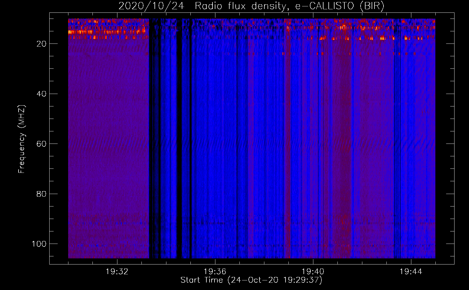
Task: Click the "Frequency (MHZ)" axis label
Action: tap(22, 139)
